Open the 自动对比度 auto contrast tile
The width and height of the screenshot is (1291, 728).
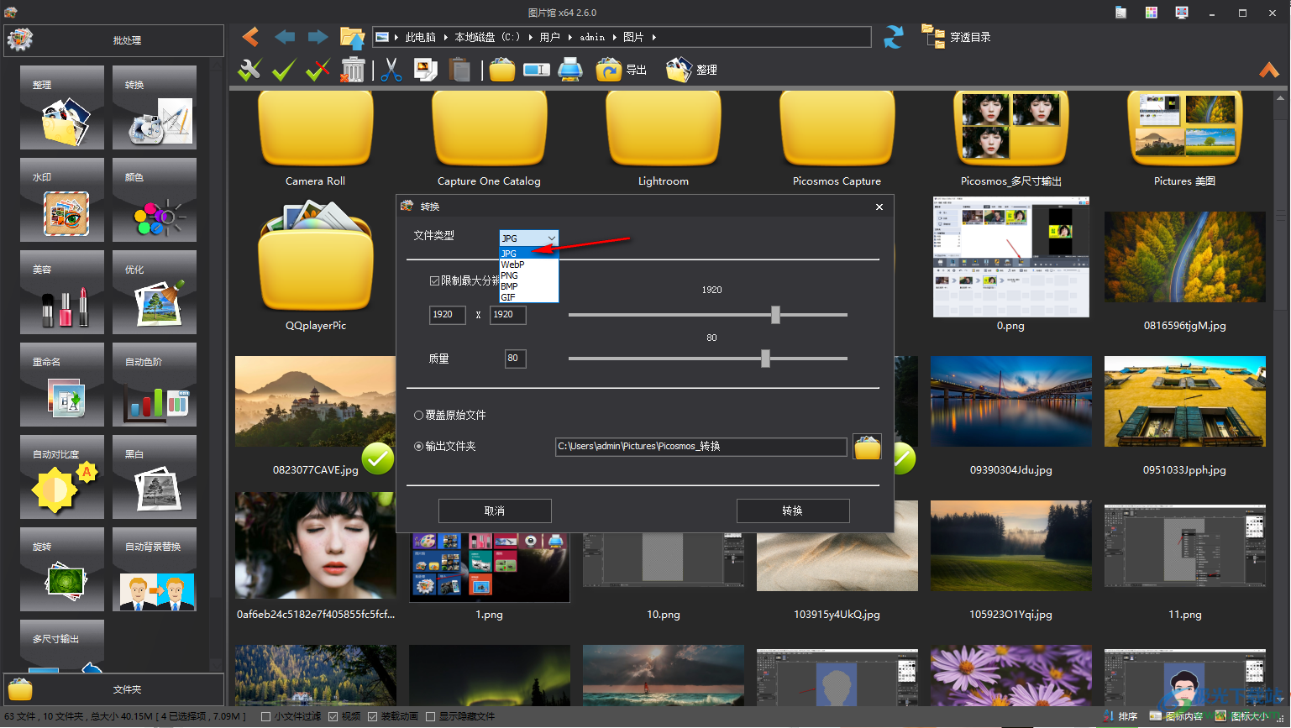coord(62,477)
